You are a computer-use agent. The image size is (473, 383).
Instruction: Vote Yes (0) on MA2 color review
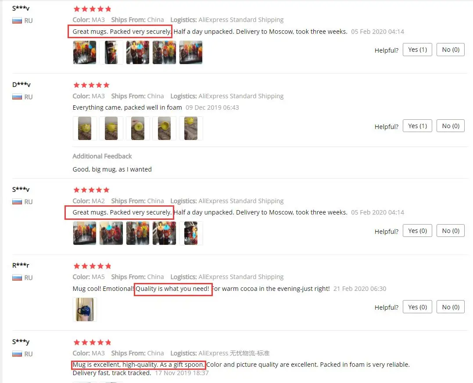417,231
